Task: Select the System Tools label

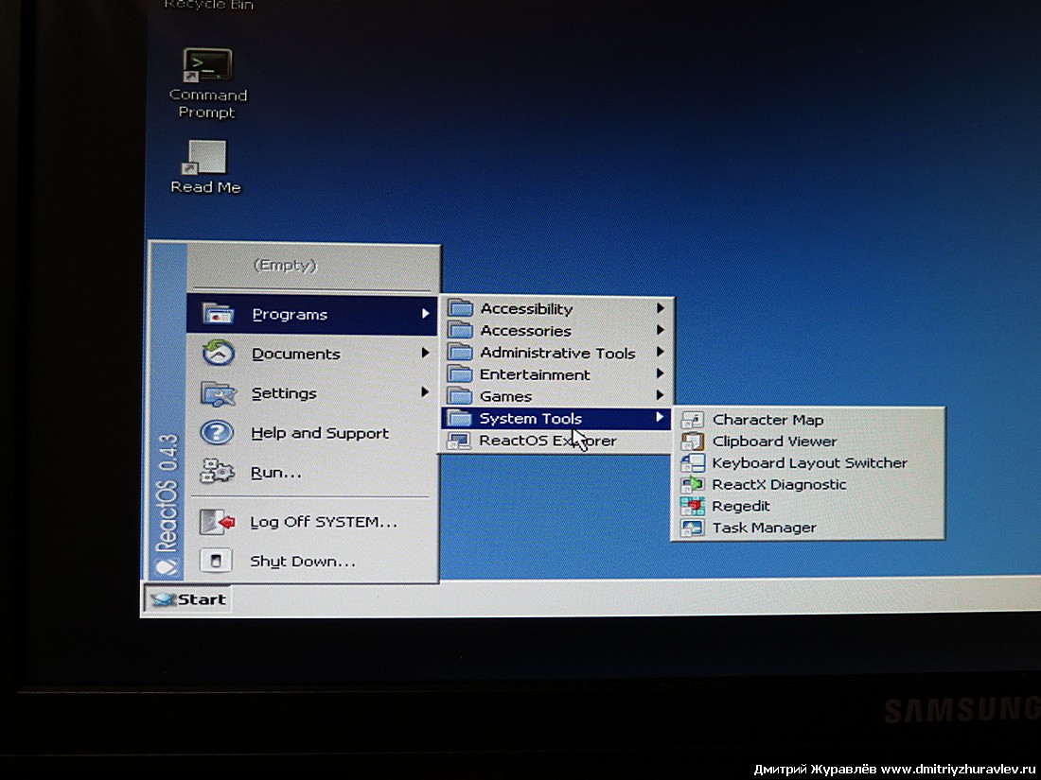Action: coord(531,419)
